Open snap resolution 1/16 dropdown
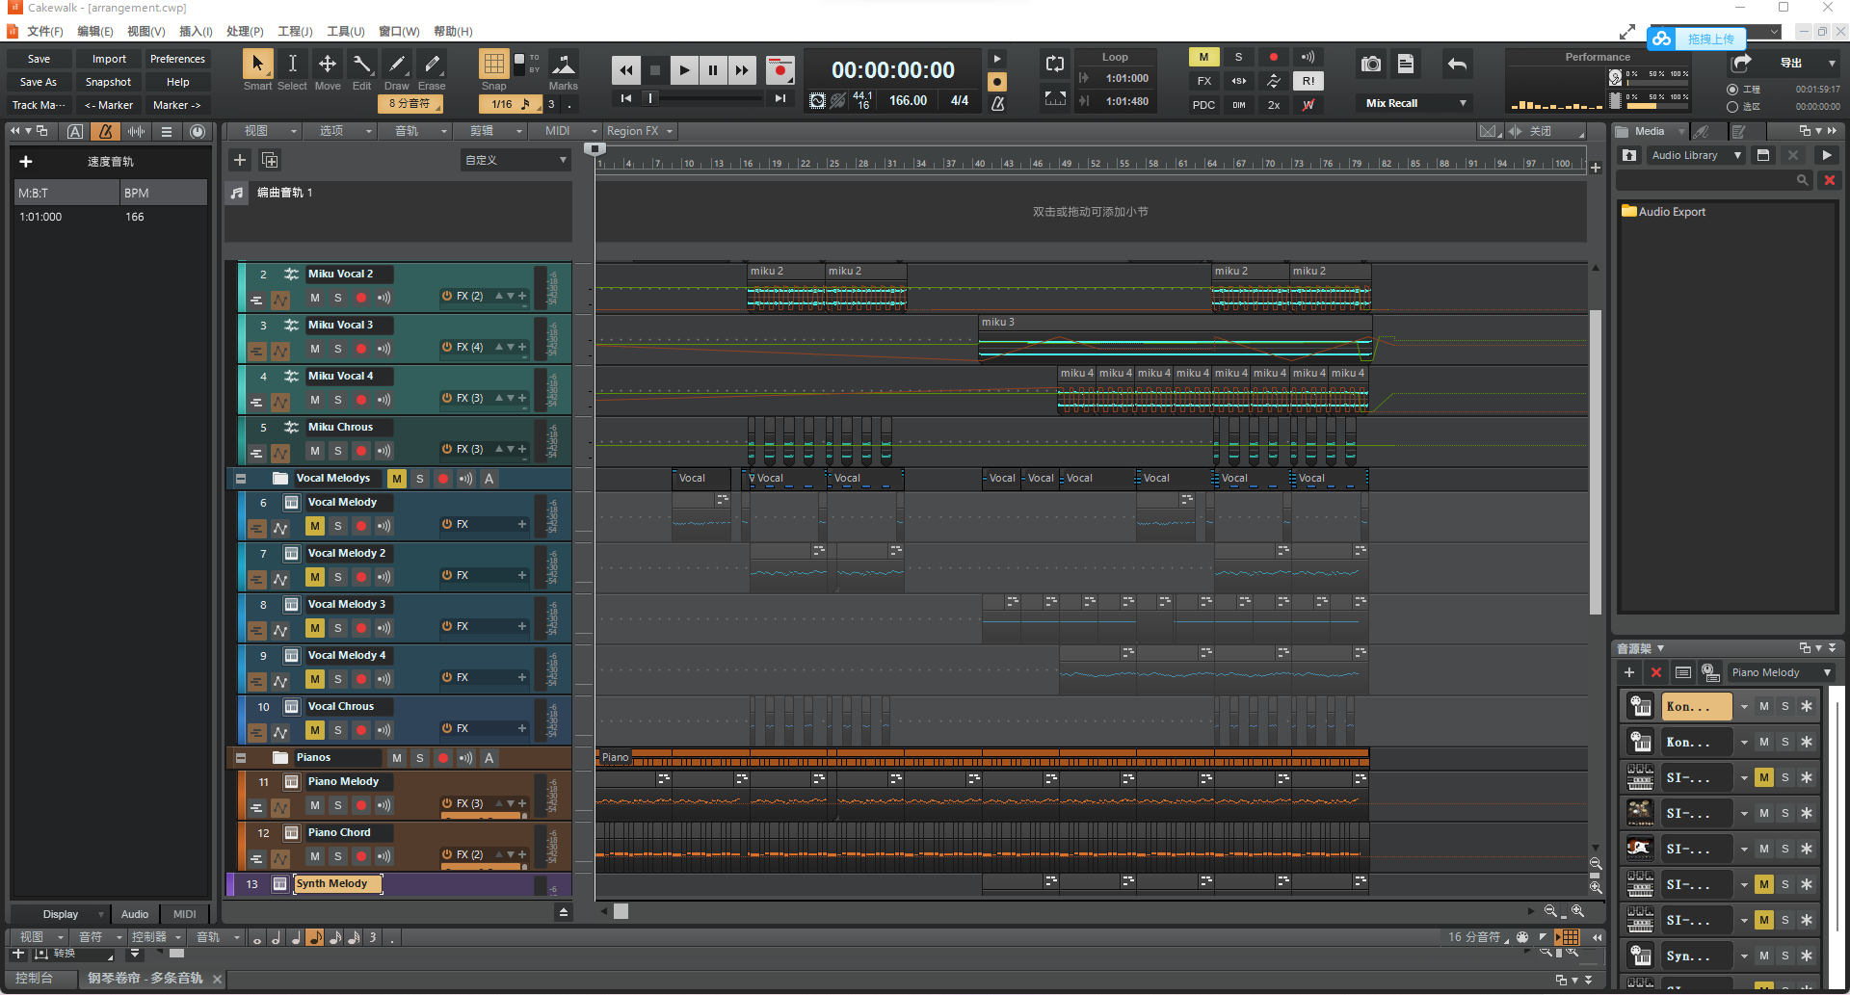 [509, 104]
